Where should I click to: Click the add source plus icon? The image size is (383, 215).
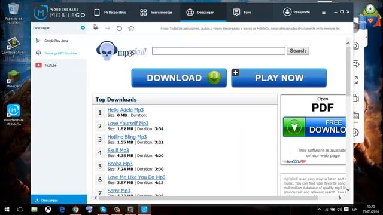(x=83, y=28)
